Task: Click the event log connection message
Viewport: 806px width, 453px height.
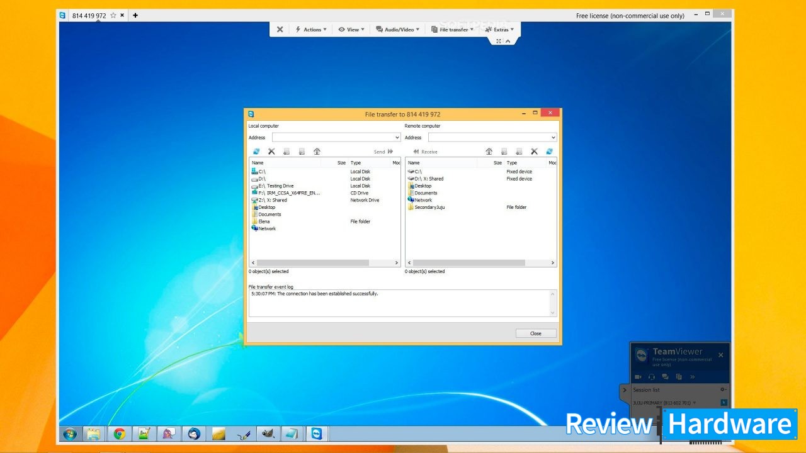Action: (x=314, y=294)
